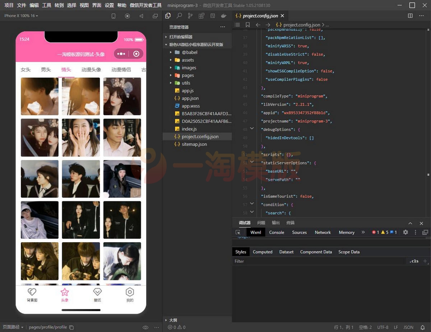Toggle the .cls class editor in Styles
The image size is (431, 332).
414,261
